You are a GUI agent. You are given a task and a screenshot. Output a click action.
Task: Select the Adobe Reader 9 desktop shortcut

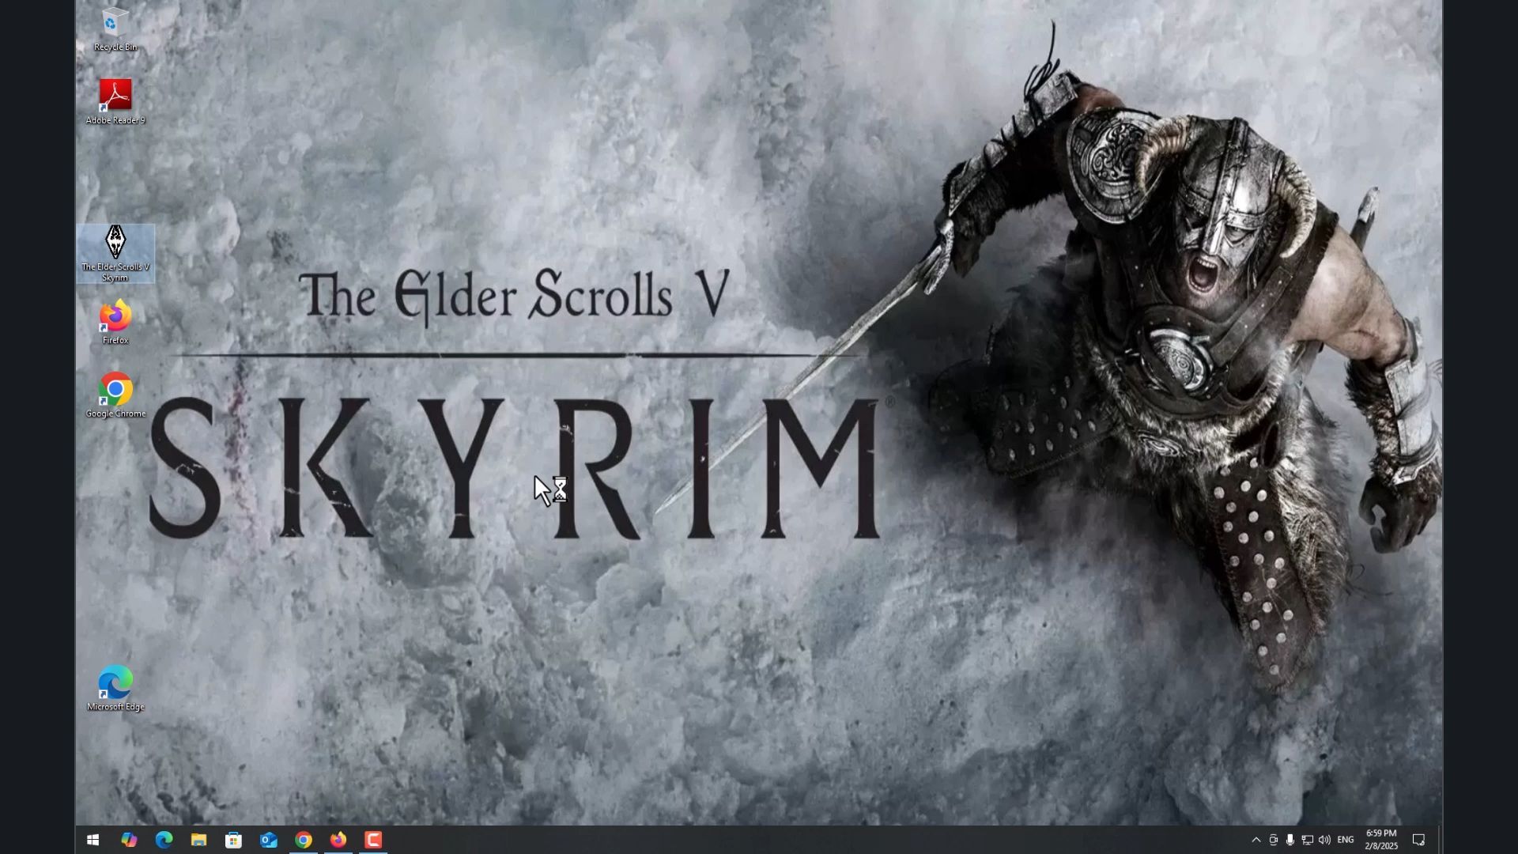(x=115, y=101)
